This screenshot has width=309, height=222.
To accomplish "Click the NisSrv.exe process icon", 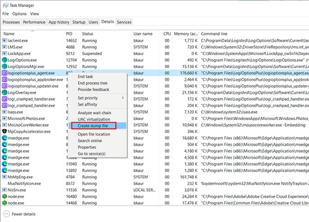I will [4, 190].
